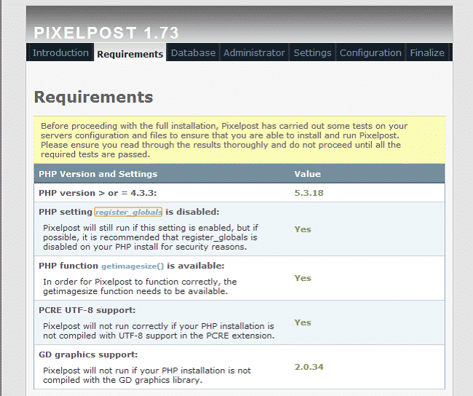Click the Value column header

click(307, 174)
